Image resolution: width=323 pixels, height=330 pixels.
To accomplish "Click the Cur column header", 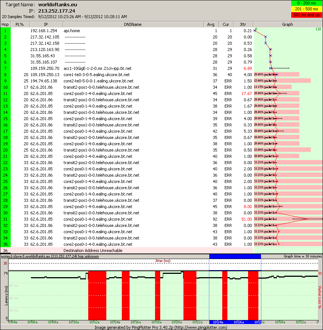I will coord(226,24).
